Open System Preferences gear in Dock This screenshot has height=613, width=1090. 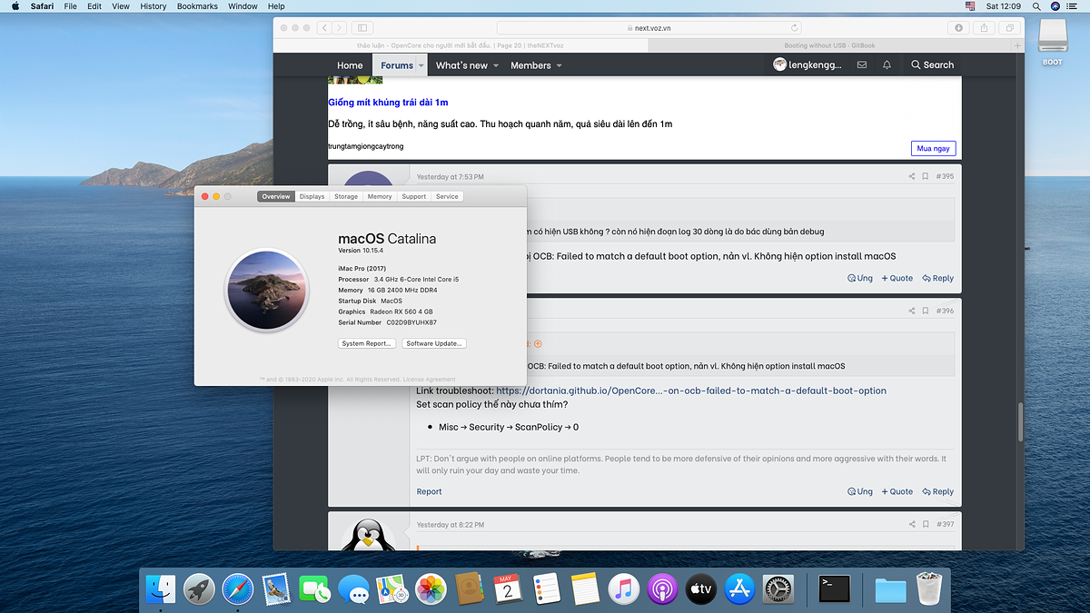coord(778,589)
